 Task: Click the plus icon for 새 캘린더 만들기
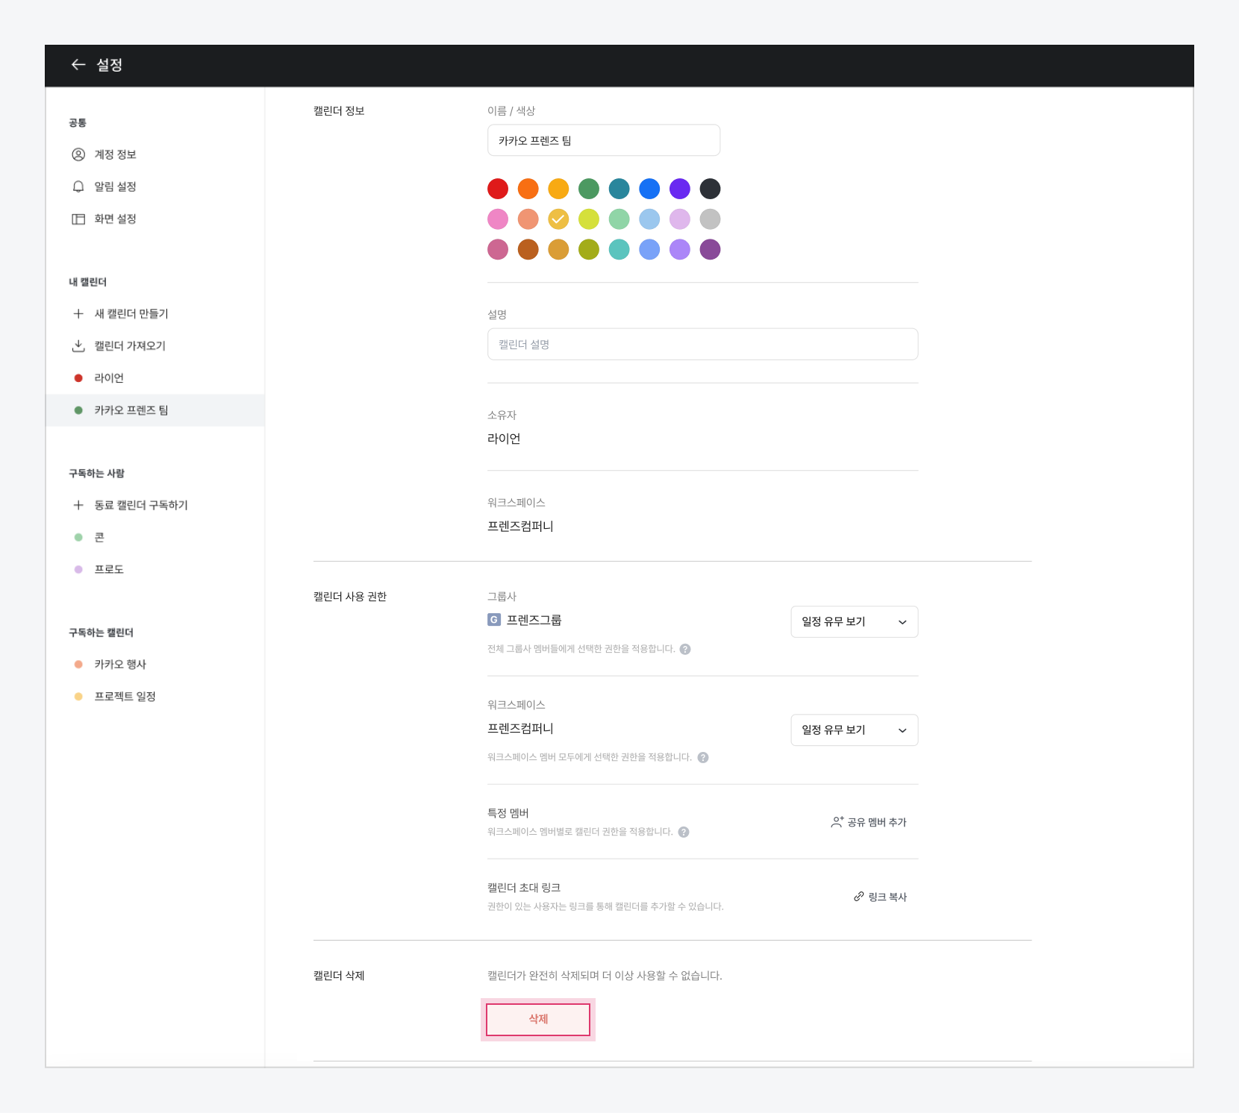tap(78, 314)
